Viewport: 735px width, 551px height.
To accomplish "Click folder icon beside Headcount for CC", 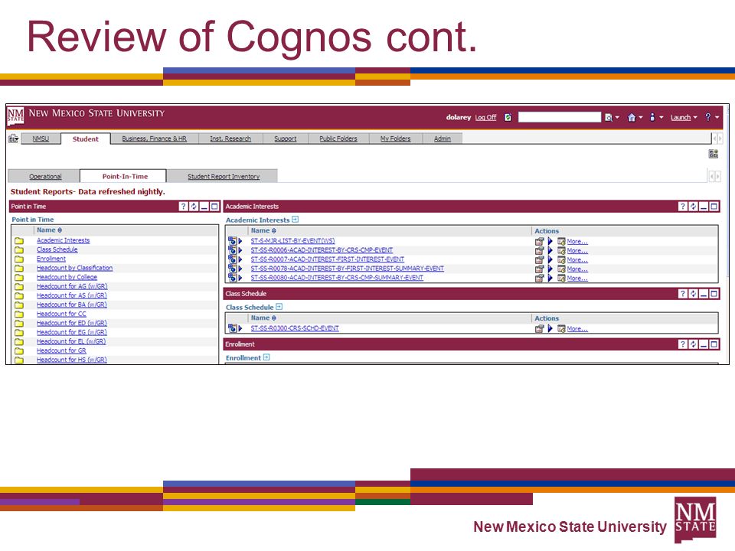I will 18,314.
